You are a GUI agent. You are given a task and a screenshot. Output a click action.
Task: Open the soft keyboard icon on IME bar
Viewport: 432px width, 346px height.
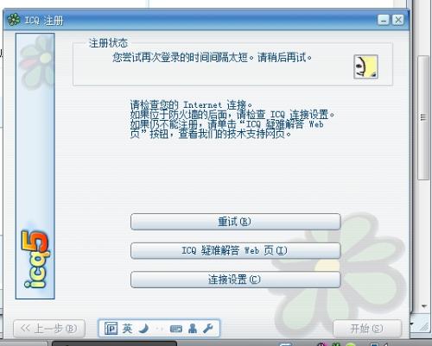[x=175, y=329]
